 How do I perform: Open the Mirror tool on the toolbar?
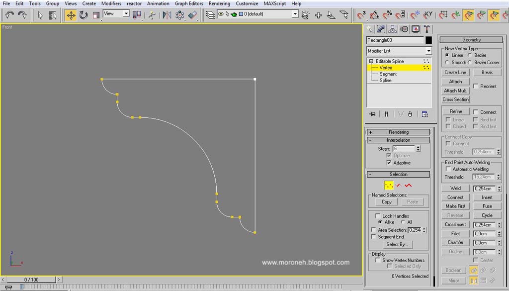click(x=167, y=15)
